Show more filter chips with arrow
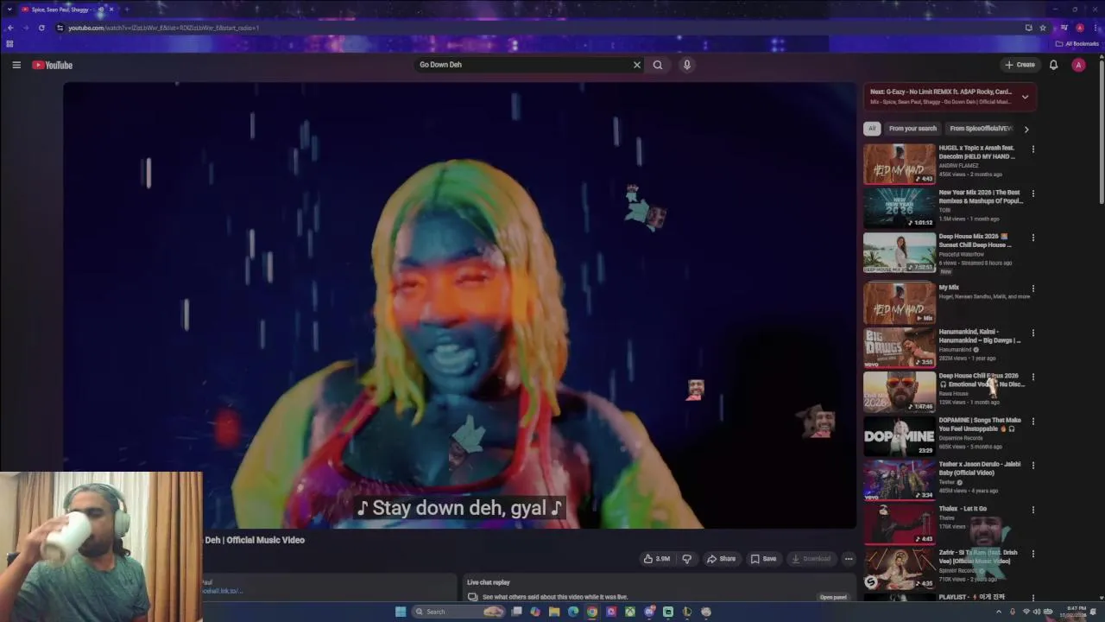Viewport: 1105px width, 622px height. (1026, 129)
